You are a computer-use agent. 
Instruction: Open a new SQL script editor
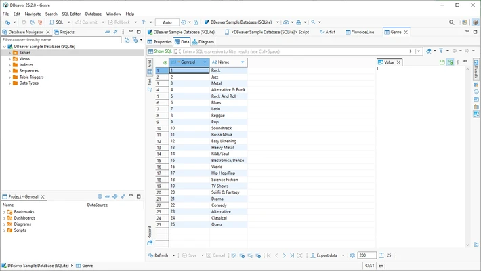[x=56, y=22]
